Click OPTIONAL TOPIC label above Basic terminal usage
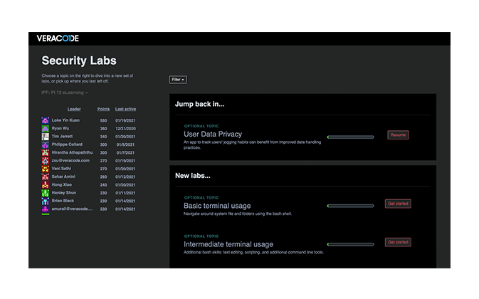 [201, 198]
